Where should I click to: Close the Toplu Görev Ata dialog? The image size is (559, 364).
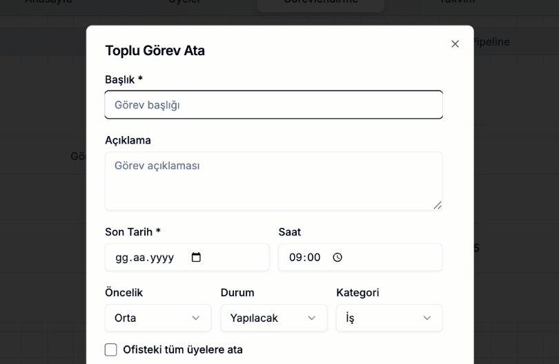(455, 44)
